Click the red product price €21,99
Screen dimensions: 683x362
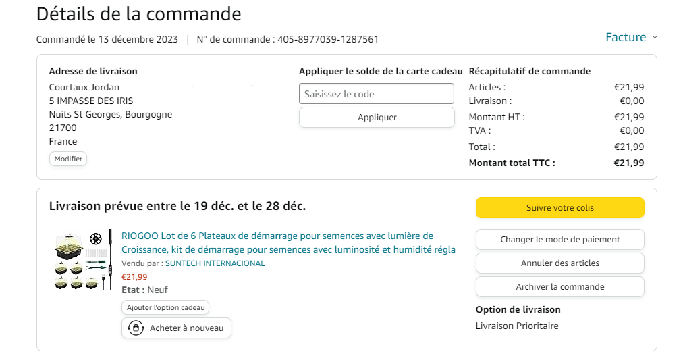pyautogui.click(x=134, y=276)
